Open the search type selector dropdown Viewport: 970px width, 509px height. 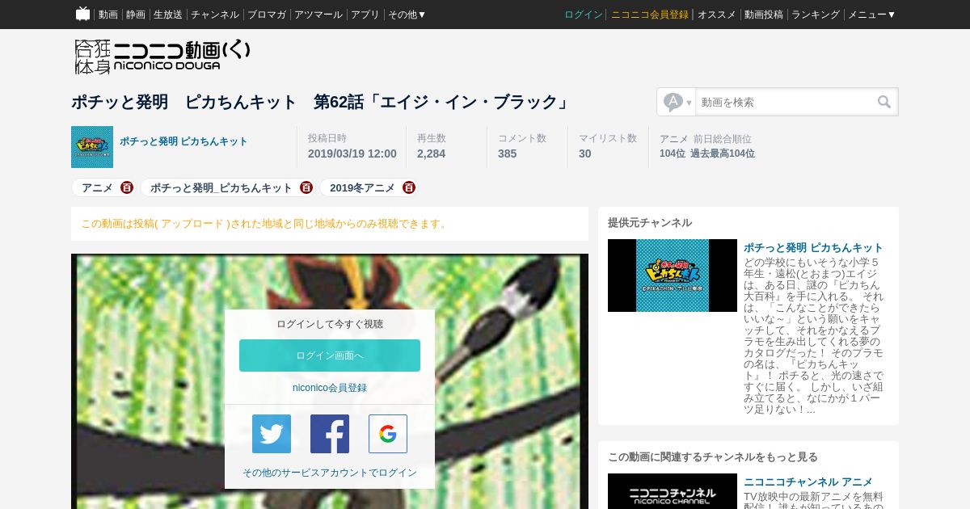tap(677, 102)
